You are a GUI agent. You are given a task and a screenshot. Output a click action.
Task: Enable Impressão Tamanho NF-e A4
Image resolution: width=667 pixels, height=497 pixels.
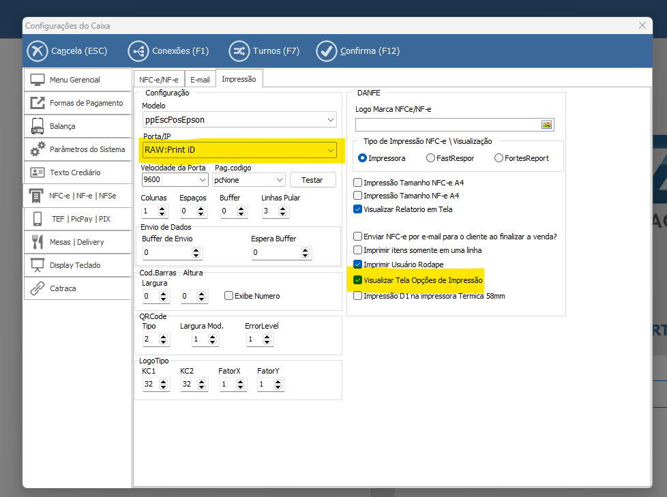click(x=358, y=196)
